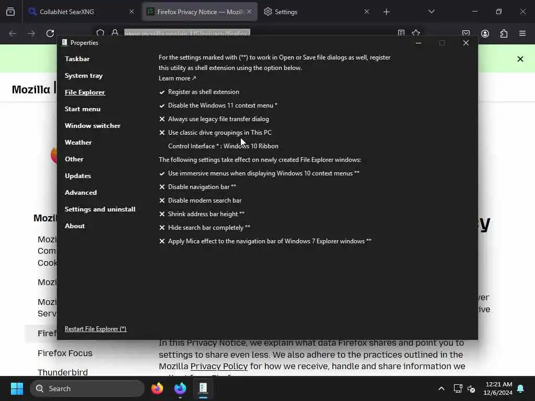Open Start menu section in Properties
The image size is (535, 401).
[x=83, y=109]
